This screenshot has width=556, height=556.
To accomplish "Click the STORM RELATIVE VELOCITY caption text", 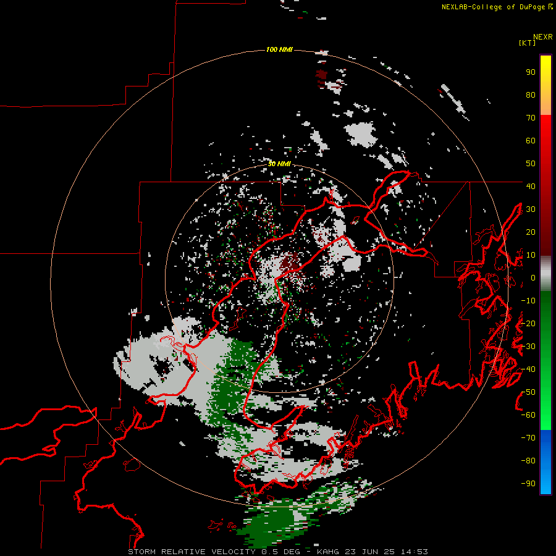I will pos(193,552).
